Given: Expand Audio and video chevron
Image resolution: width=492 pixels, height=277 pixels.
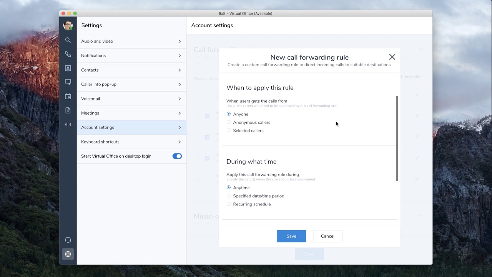Looking at the screenshot, I should (x=180, y=41).
